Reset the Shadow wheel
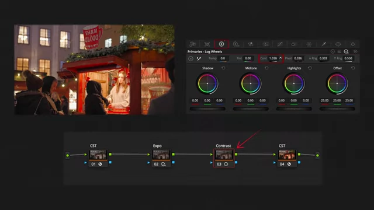Image resolution: width=374 pixels, height=210 pixels. click(x=223, y=68)
